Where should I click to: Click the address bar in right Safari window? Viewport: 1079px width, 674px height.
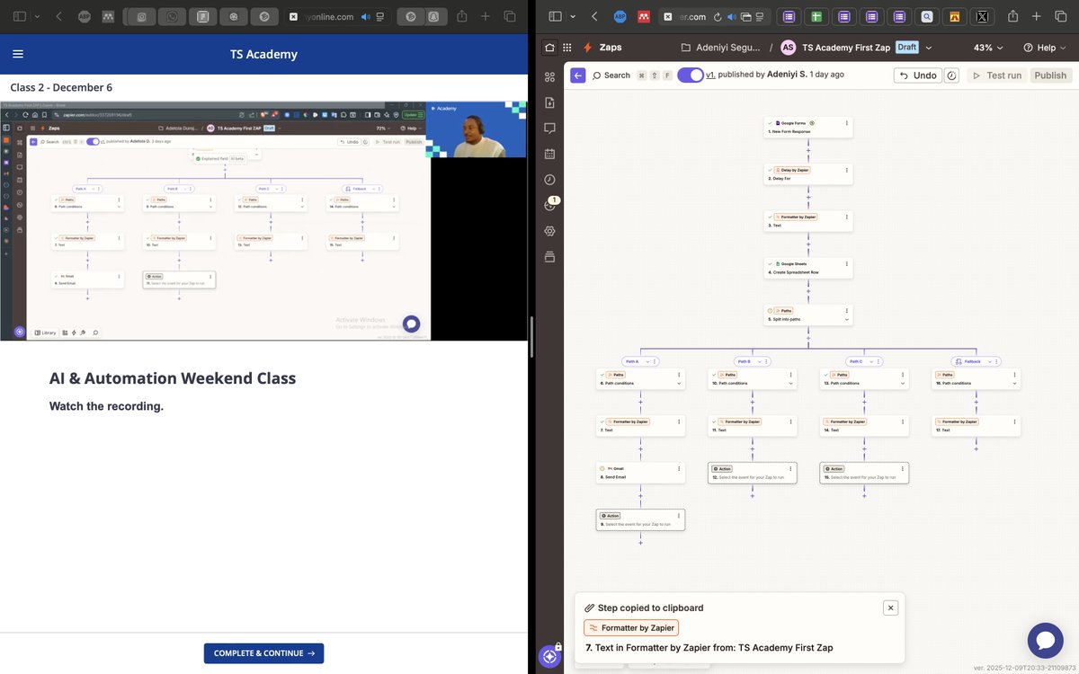[x=691, y=16]
